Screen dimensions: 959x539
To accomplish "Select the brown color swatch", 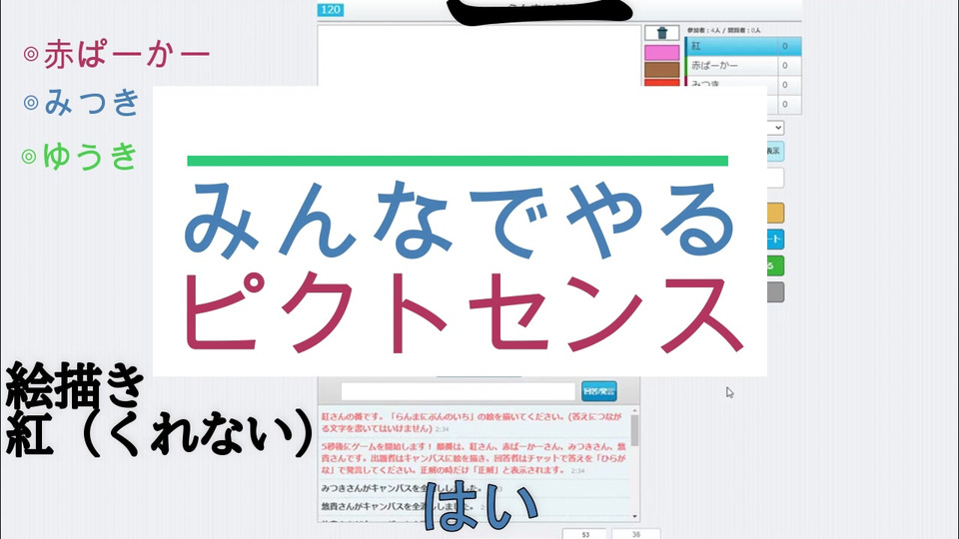I will (x=661, y=70).
